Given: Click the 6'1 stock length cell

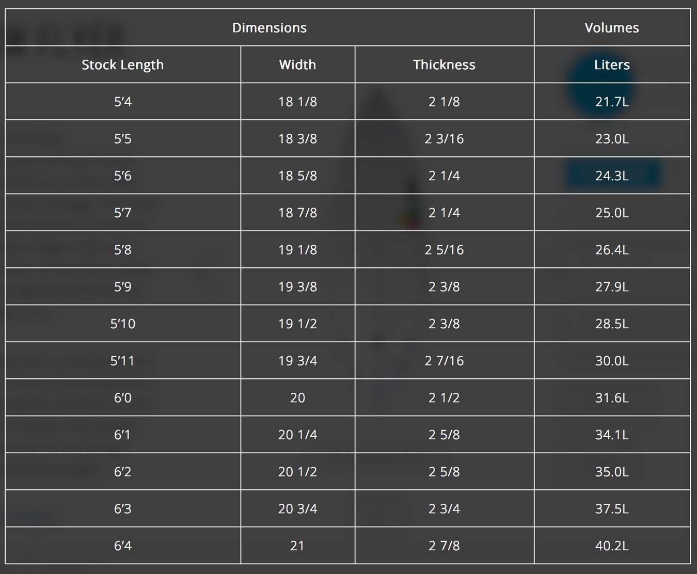Looking at the screenshot, I should [123, 435].
